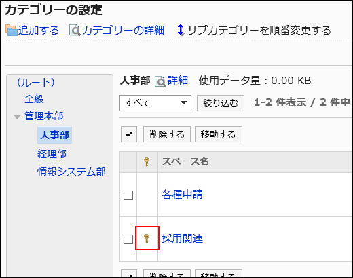Click the key icon beside 採用関連

point(147,239)
